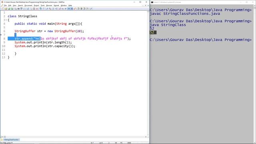
Task: Click the 'class StringClass' code line
Action: click(22, 16)
